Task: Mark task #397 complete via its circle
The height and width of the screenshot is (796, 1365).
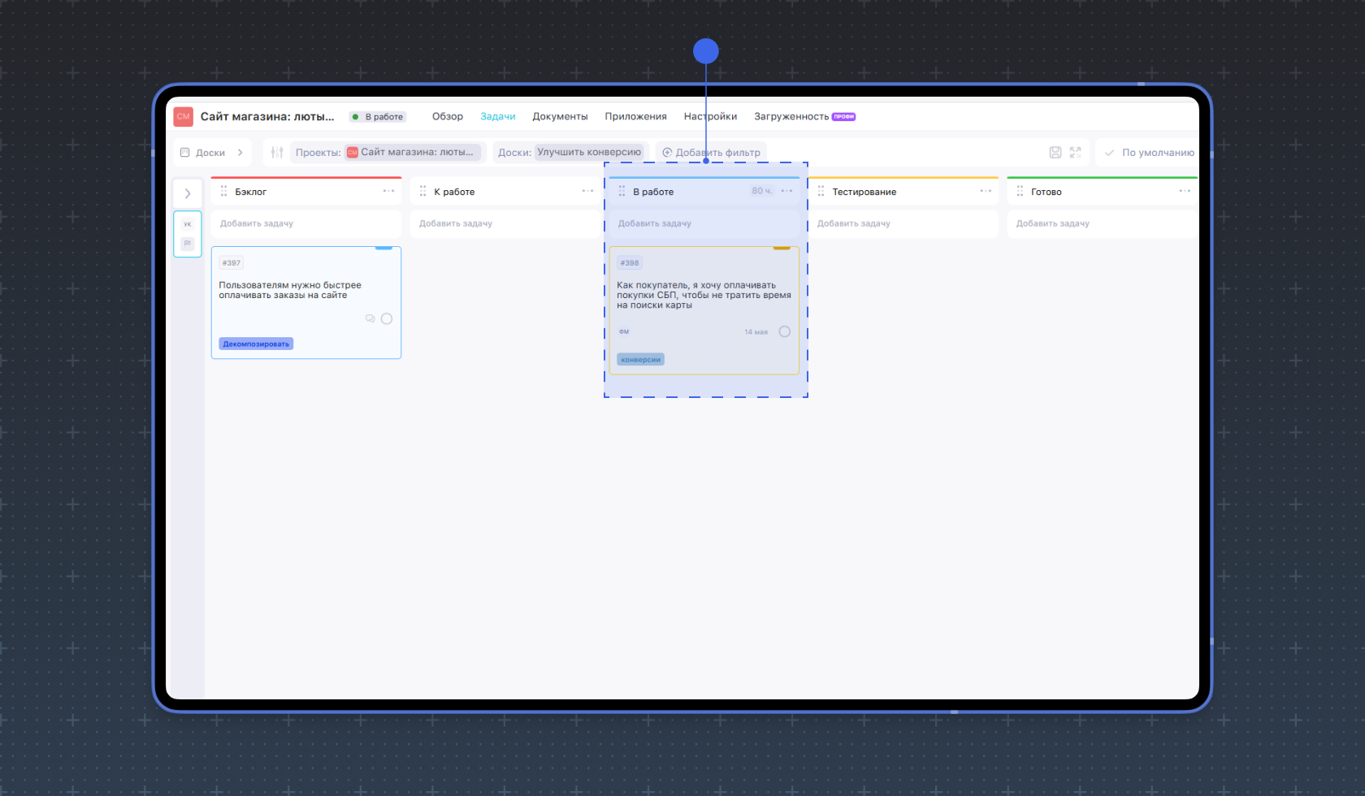Action: click(x=387, y=319)
